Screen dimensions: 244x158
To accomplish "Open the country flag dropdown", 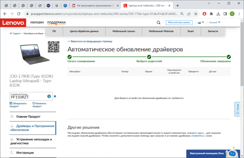I will pos(201,22).
